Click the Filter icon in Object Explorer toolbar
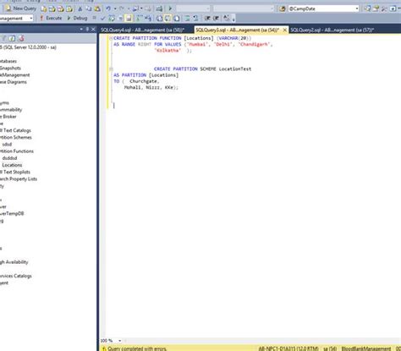 click(4, 38)
